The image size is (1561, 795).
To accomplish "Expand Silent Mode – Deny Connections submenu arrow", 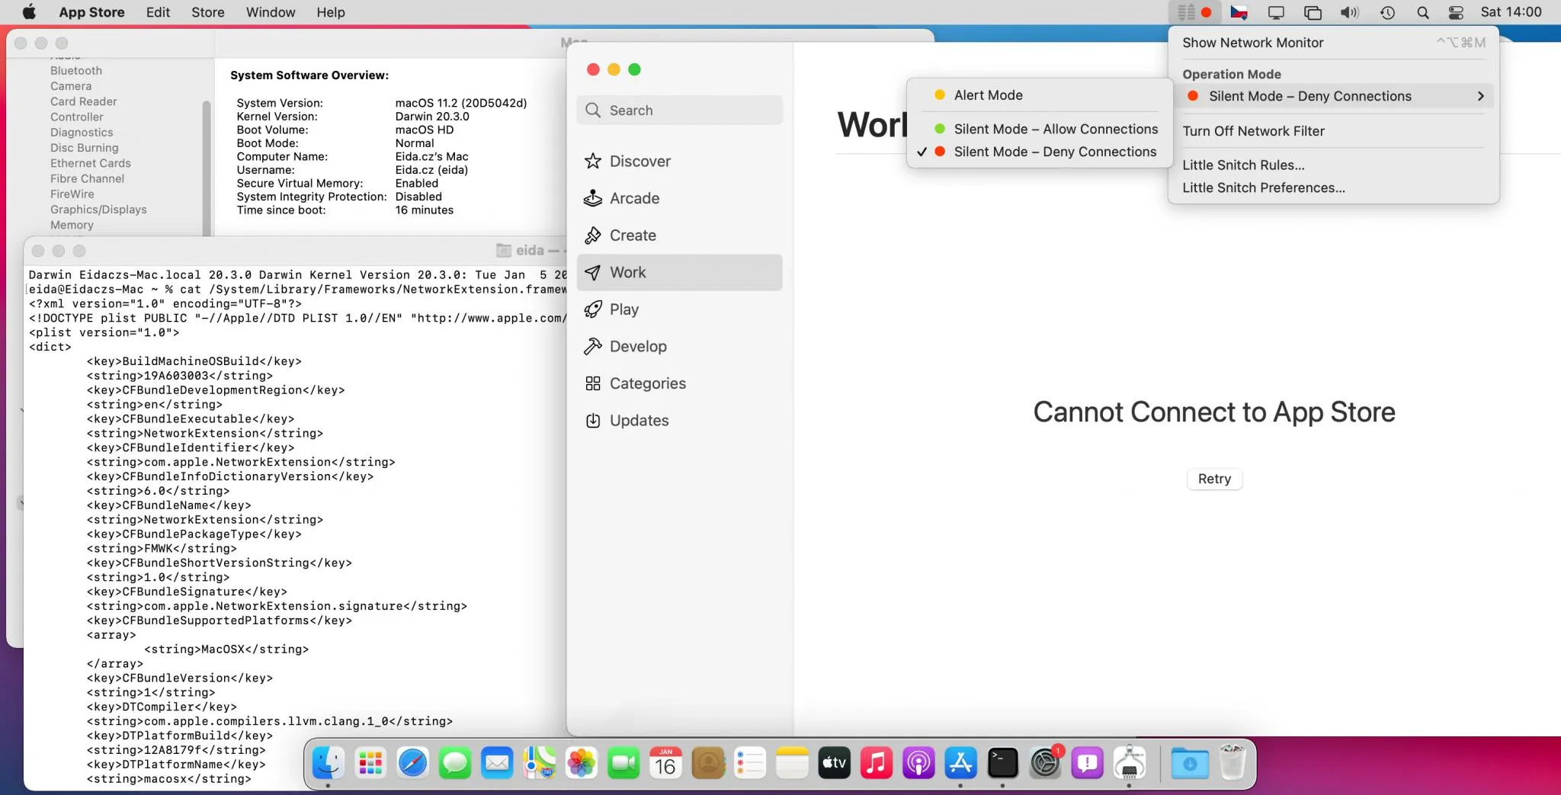I will [1480, 96].
